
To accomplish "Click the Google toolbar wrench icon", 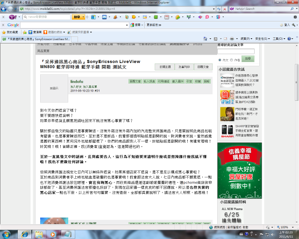I will click(x=294, y=25).
